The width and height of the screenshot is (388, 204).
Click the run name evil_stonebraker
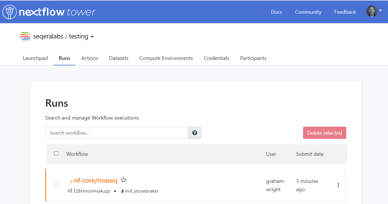(142, 191)
